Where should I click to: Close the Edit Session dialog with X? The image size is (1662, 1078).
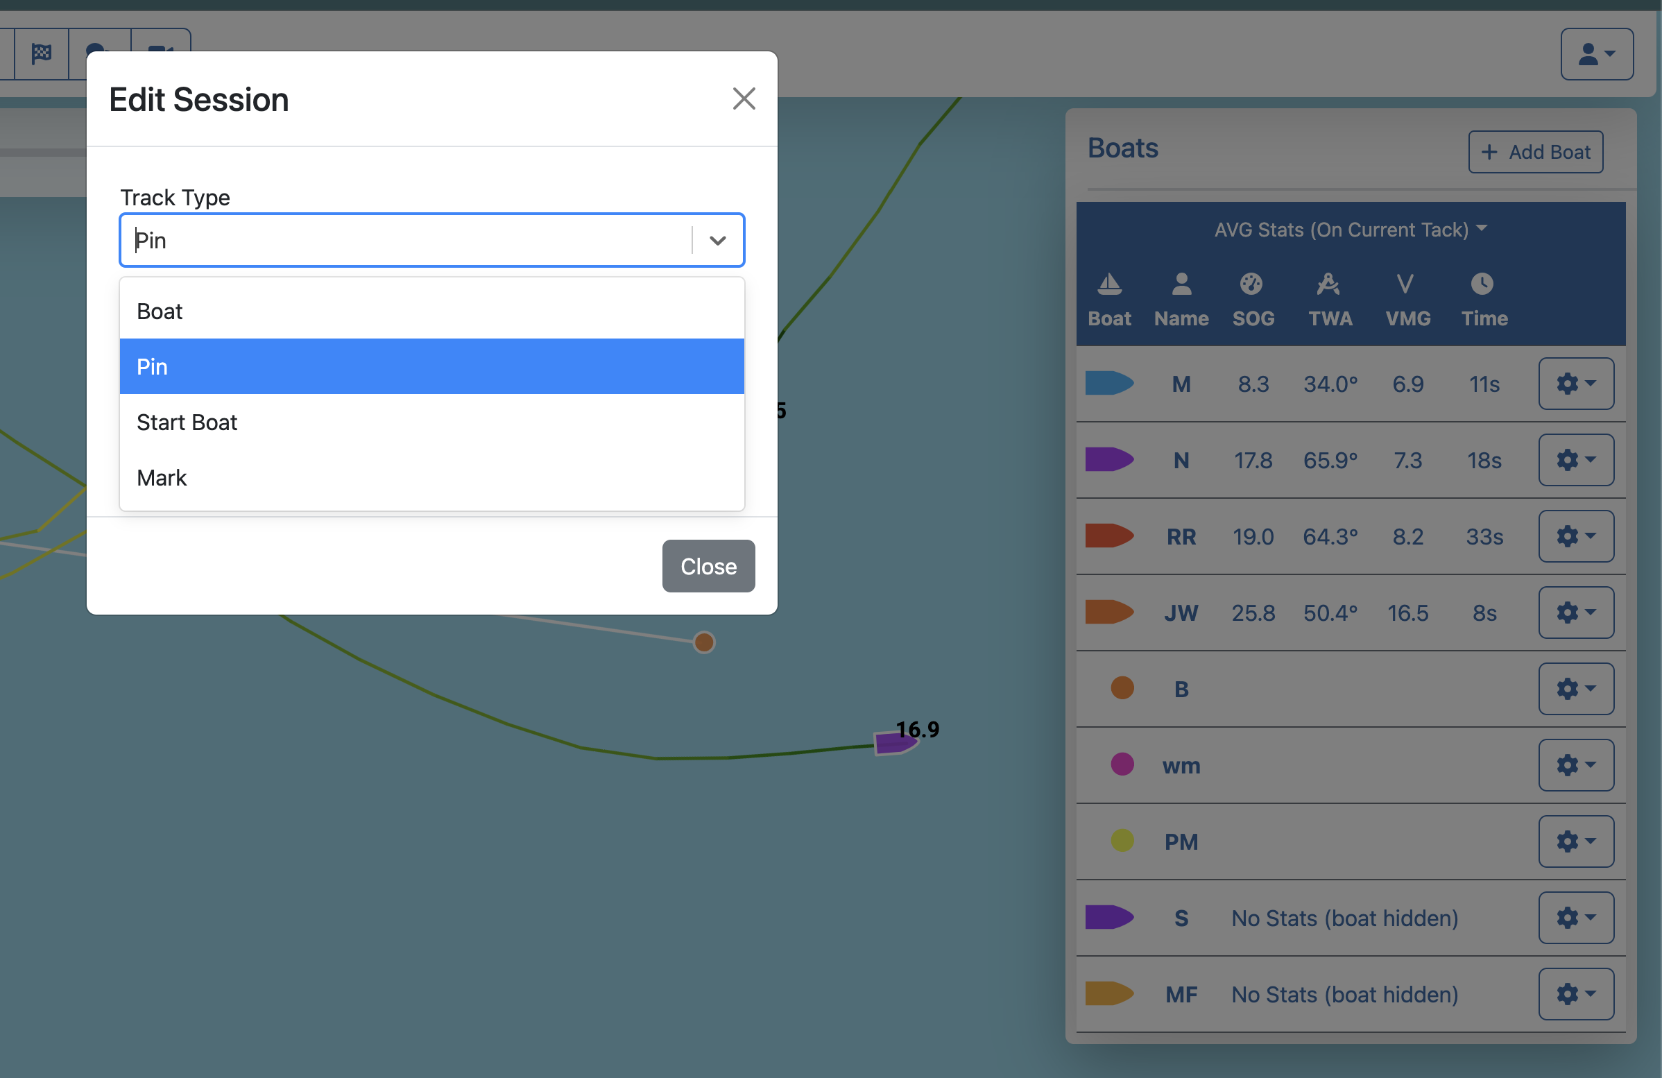[744, 99]
